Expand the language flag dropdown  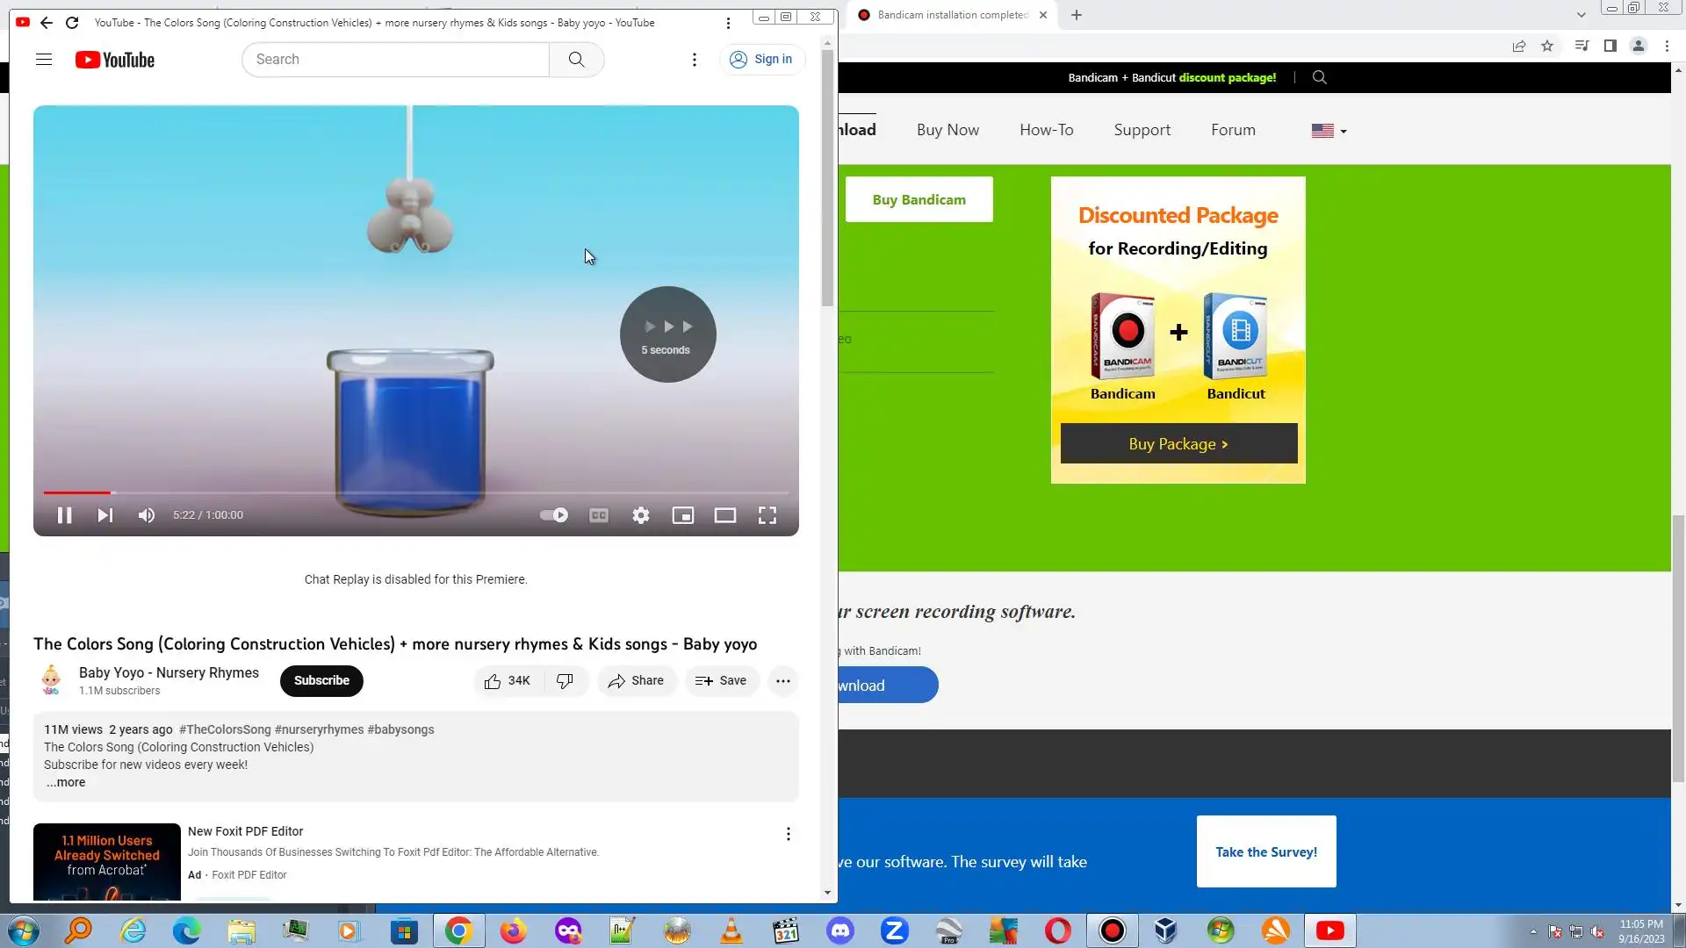[1329, 131]
